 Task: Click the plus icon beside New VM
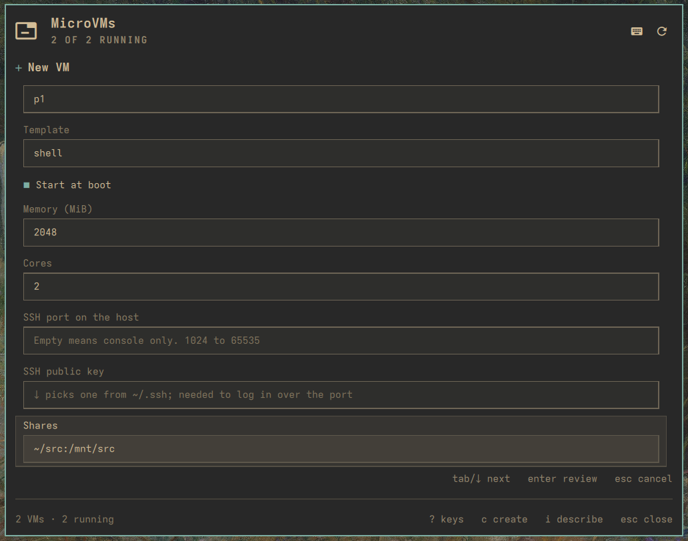(19, 68)
